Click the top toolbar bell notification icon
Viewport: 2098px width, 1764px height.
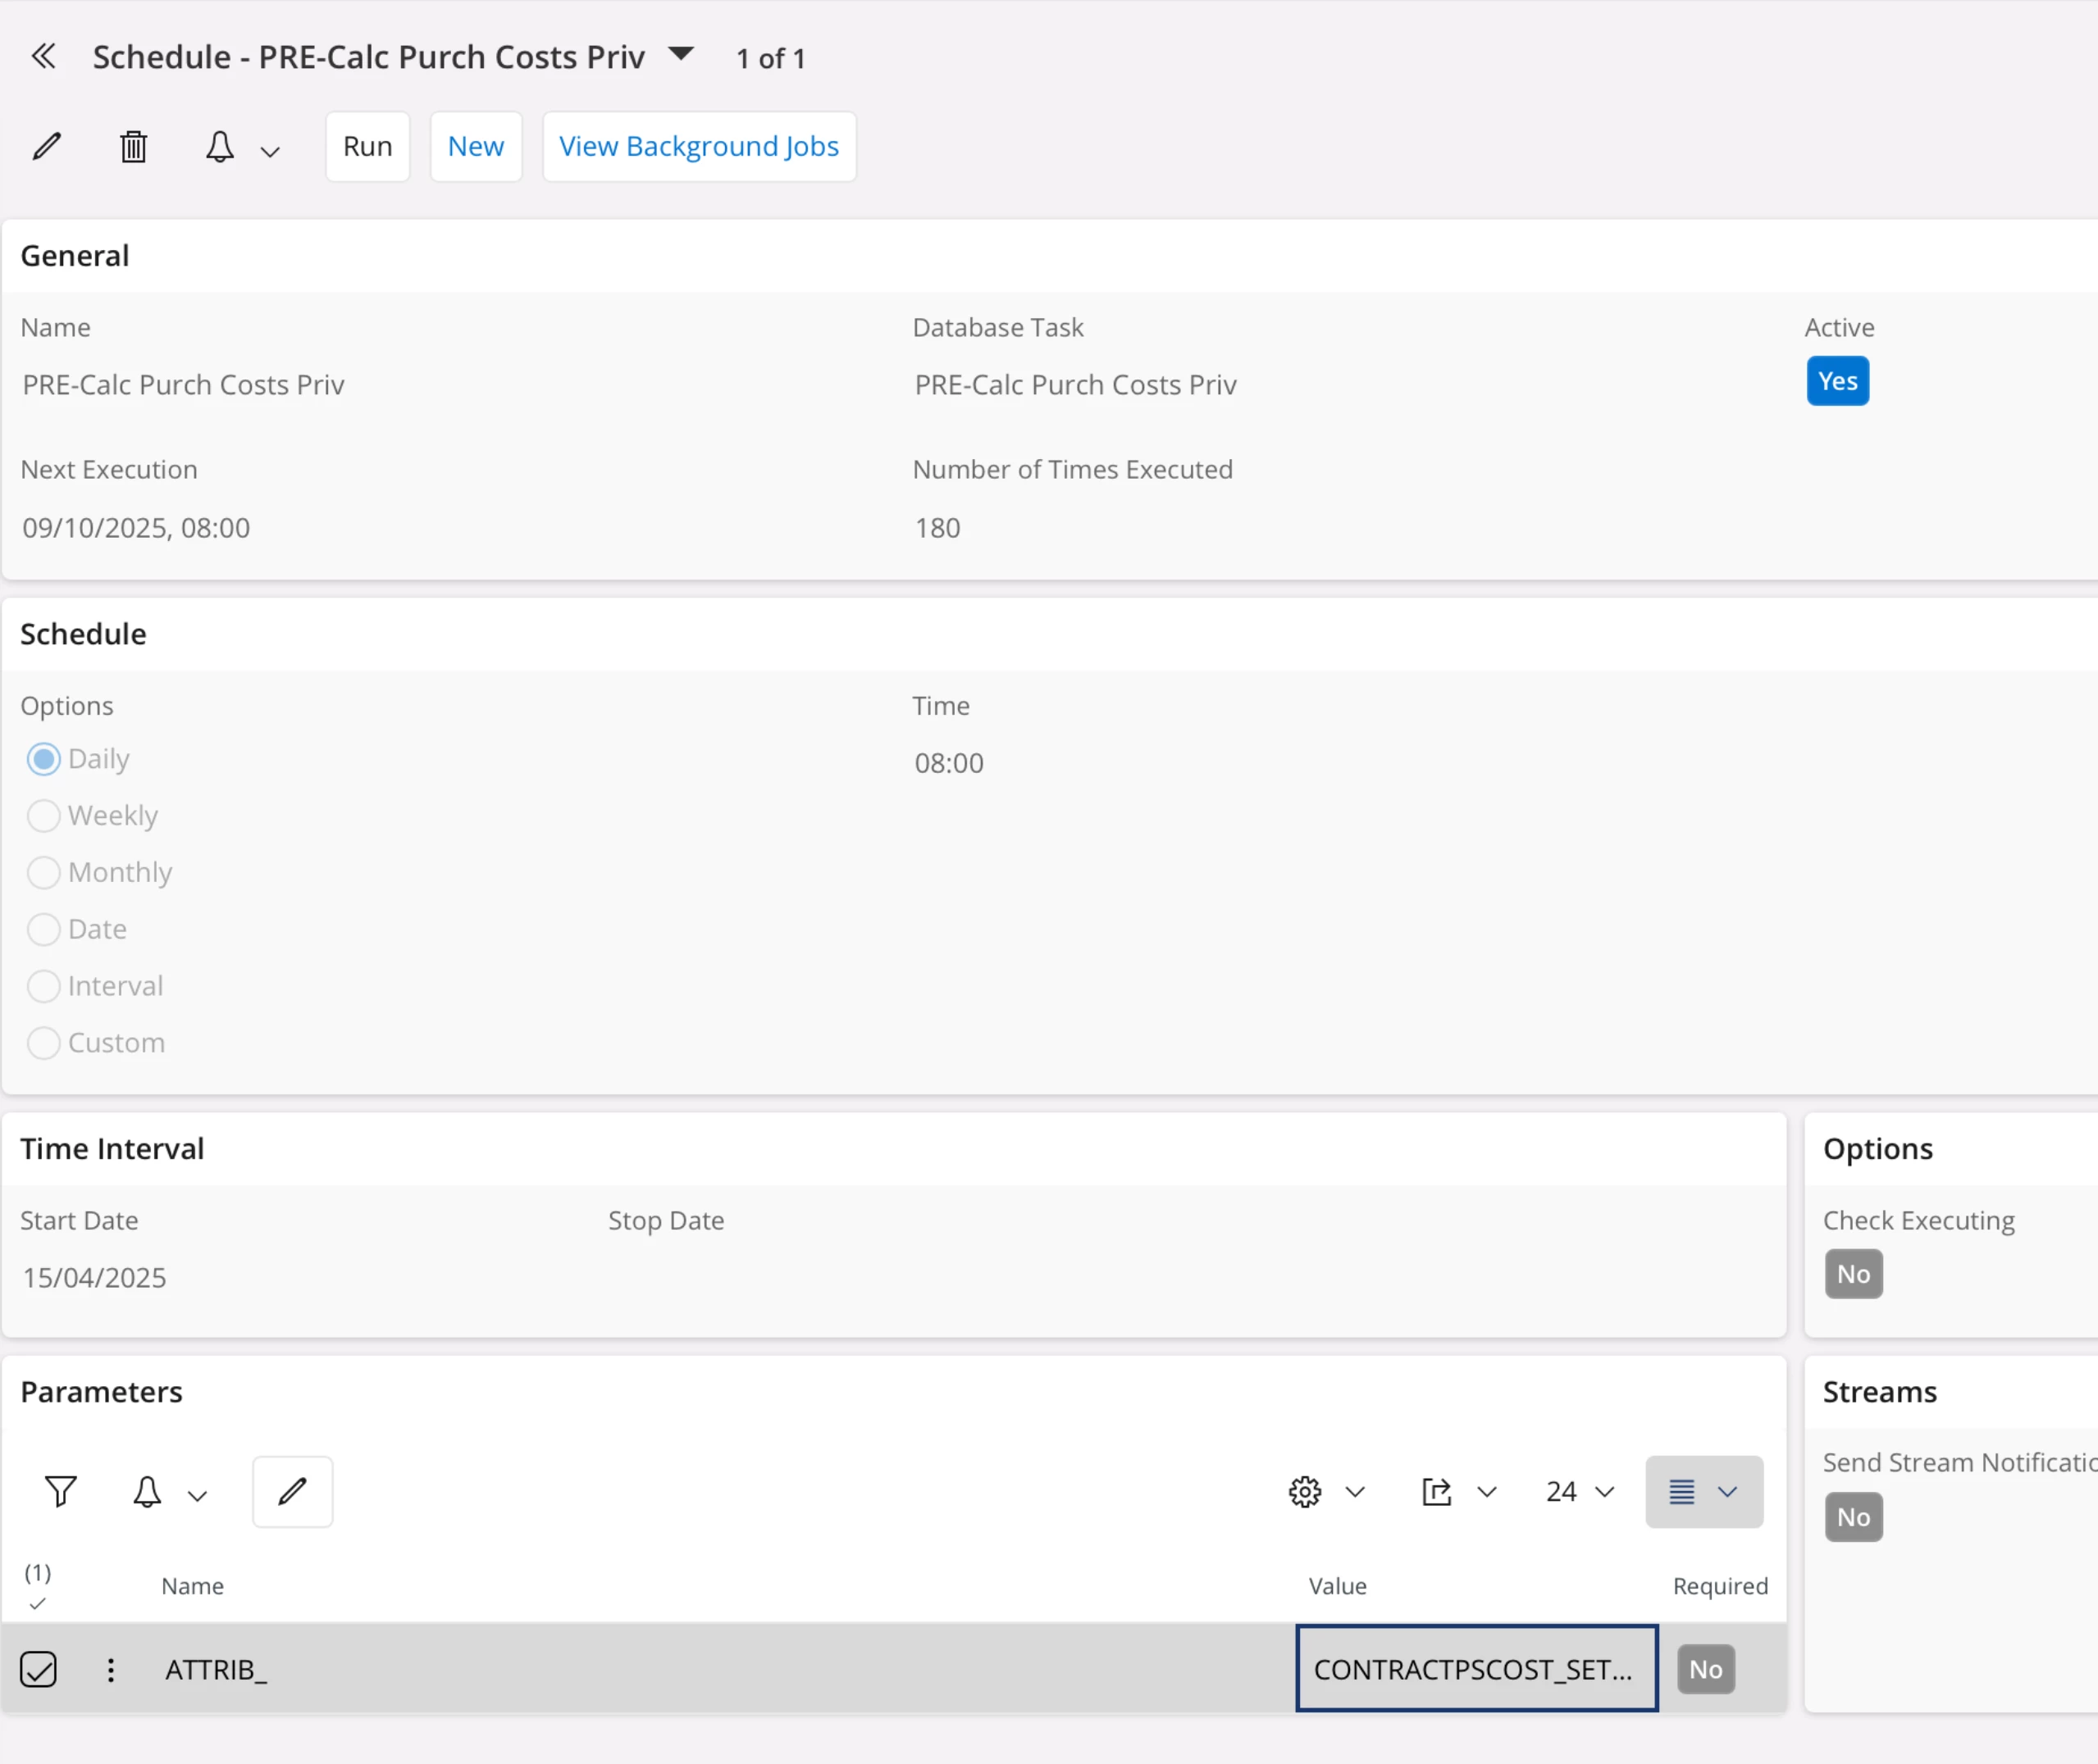219,147
